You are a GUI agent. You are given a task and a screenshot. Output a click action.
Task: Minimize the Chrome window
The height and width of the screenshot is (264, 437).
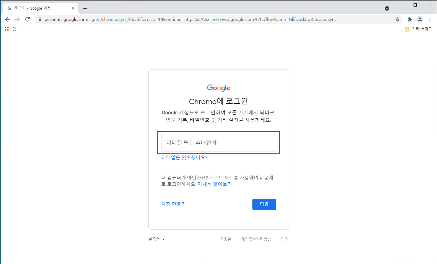pyautogui.click(x=400, y=5)
